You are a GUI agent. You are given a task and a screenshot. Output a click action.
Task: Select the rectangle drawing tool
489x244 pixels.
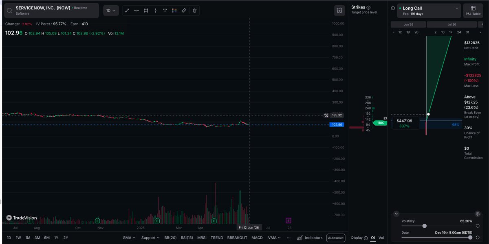(x=146, y=11)
